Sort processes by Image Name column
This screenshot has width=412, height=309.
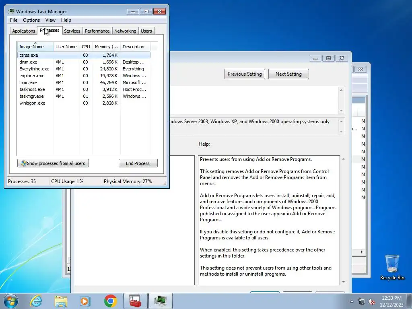(x=35, y=47)
